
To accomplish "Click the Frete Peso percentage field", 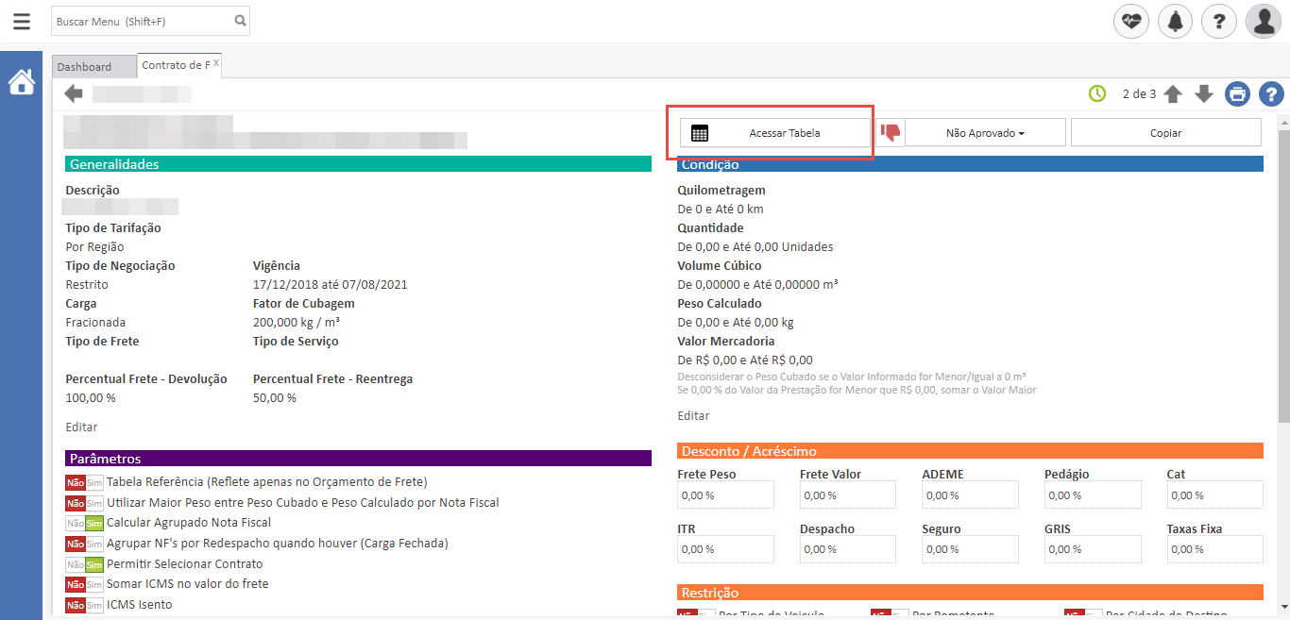I will pyautogui.click(x=725, y=495).
